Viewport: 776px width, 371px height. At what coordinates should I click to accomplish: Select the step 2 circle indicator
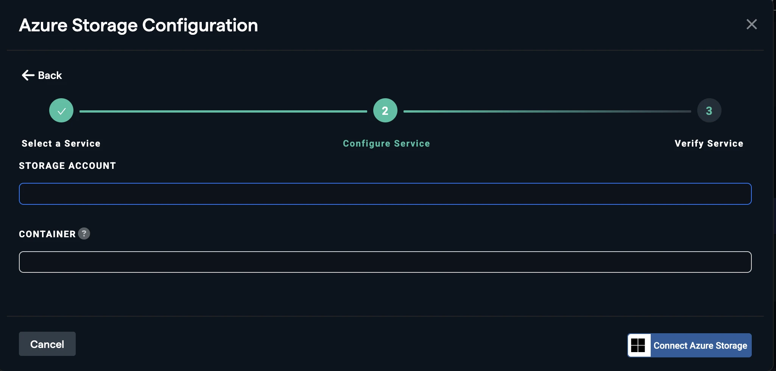click(x=385, y=111)
